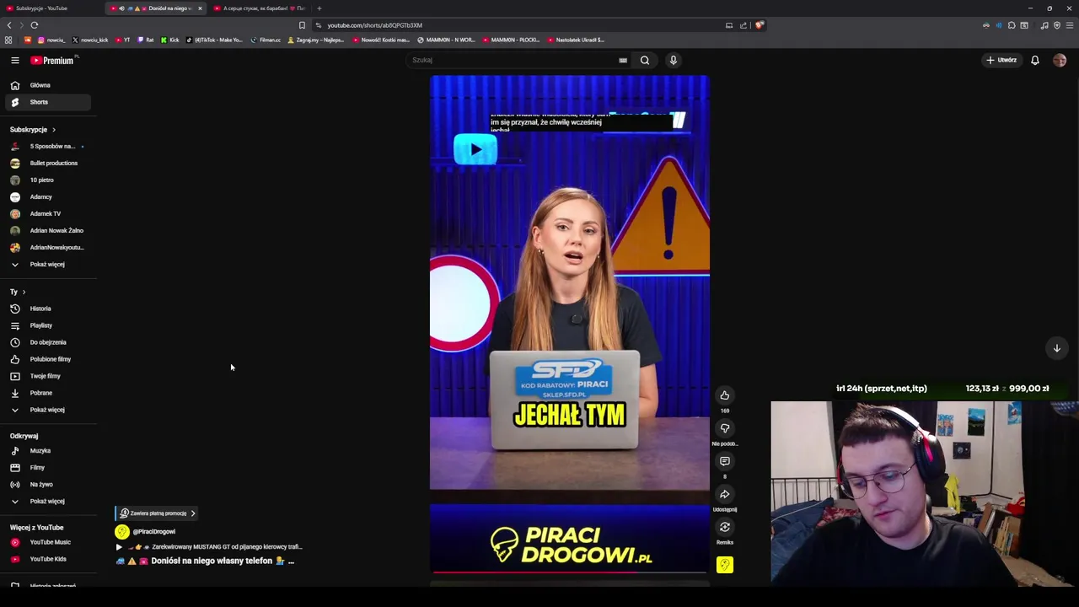Open the Filman.cc bookmark
The height and width of the screenshot is (607, 1079).
tap(266, 40)
